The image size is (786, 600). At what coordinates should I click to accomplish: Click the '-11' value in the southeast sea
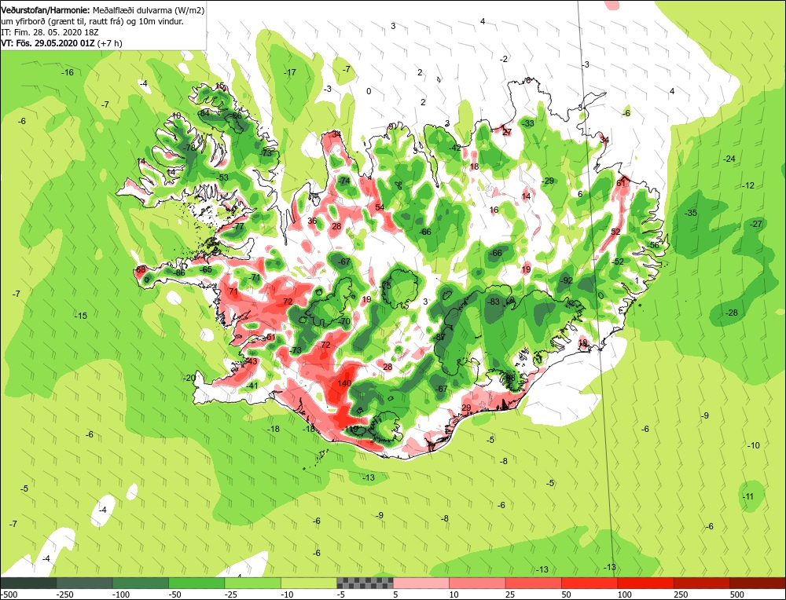(x=748, y=496)
